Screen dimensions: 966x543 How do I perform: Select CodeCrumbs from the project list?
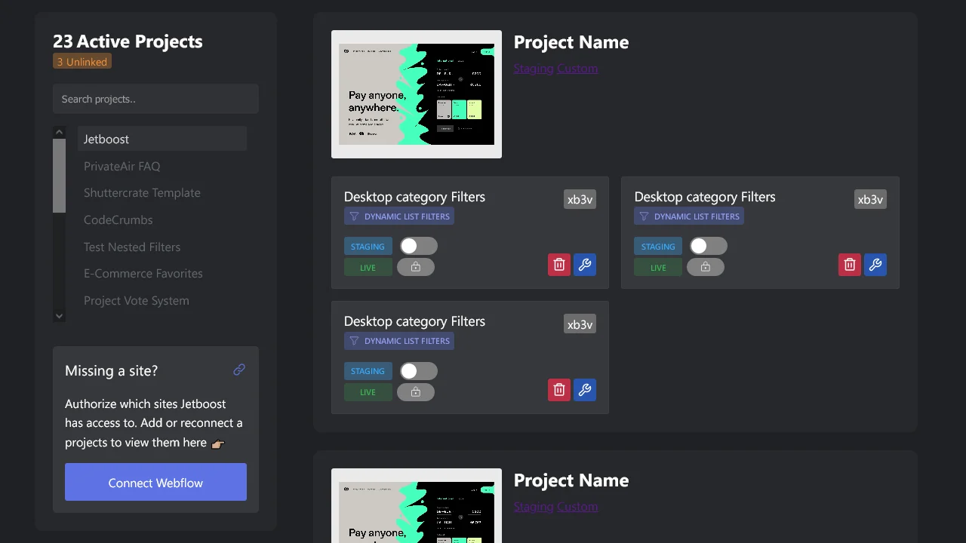118,219
